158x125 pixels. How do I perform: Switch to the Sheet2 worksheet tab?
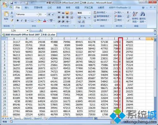[27, 119]
